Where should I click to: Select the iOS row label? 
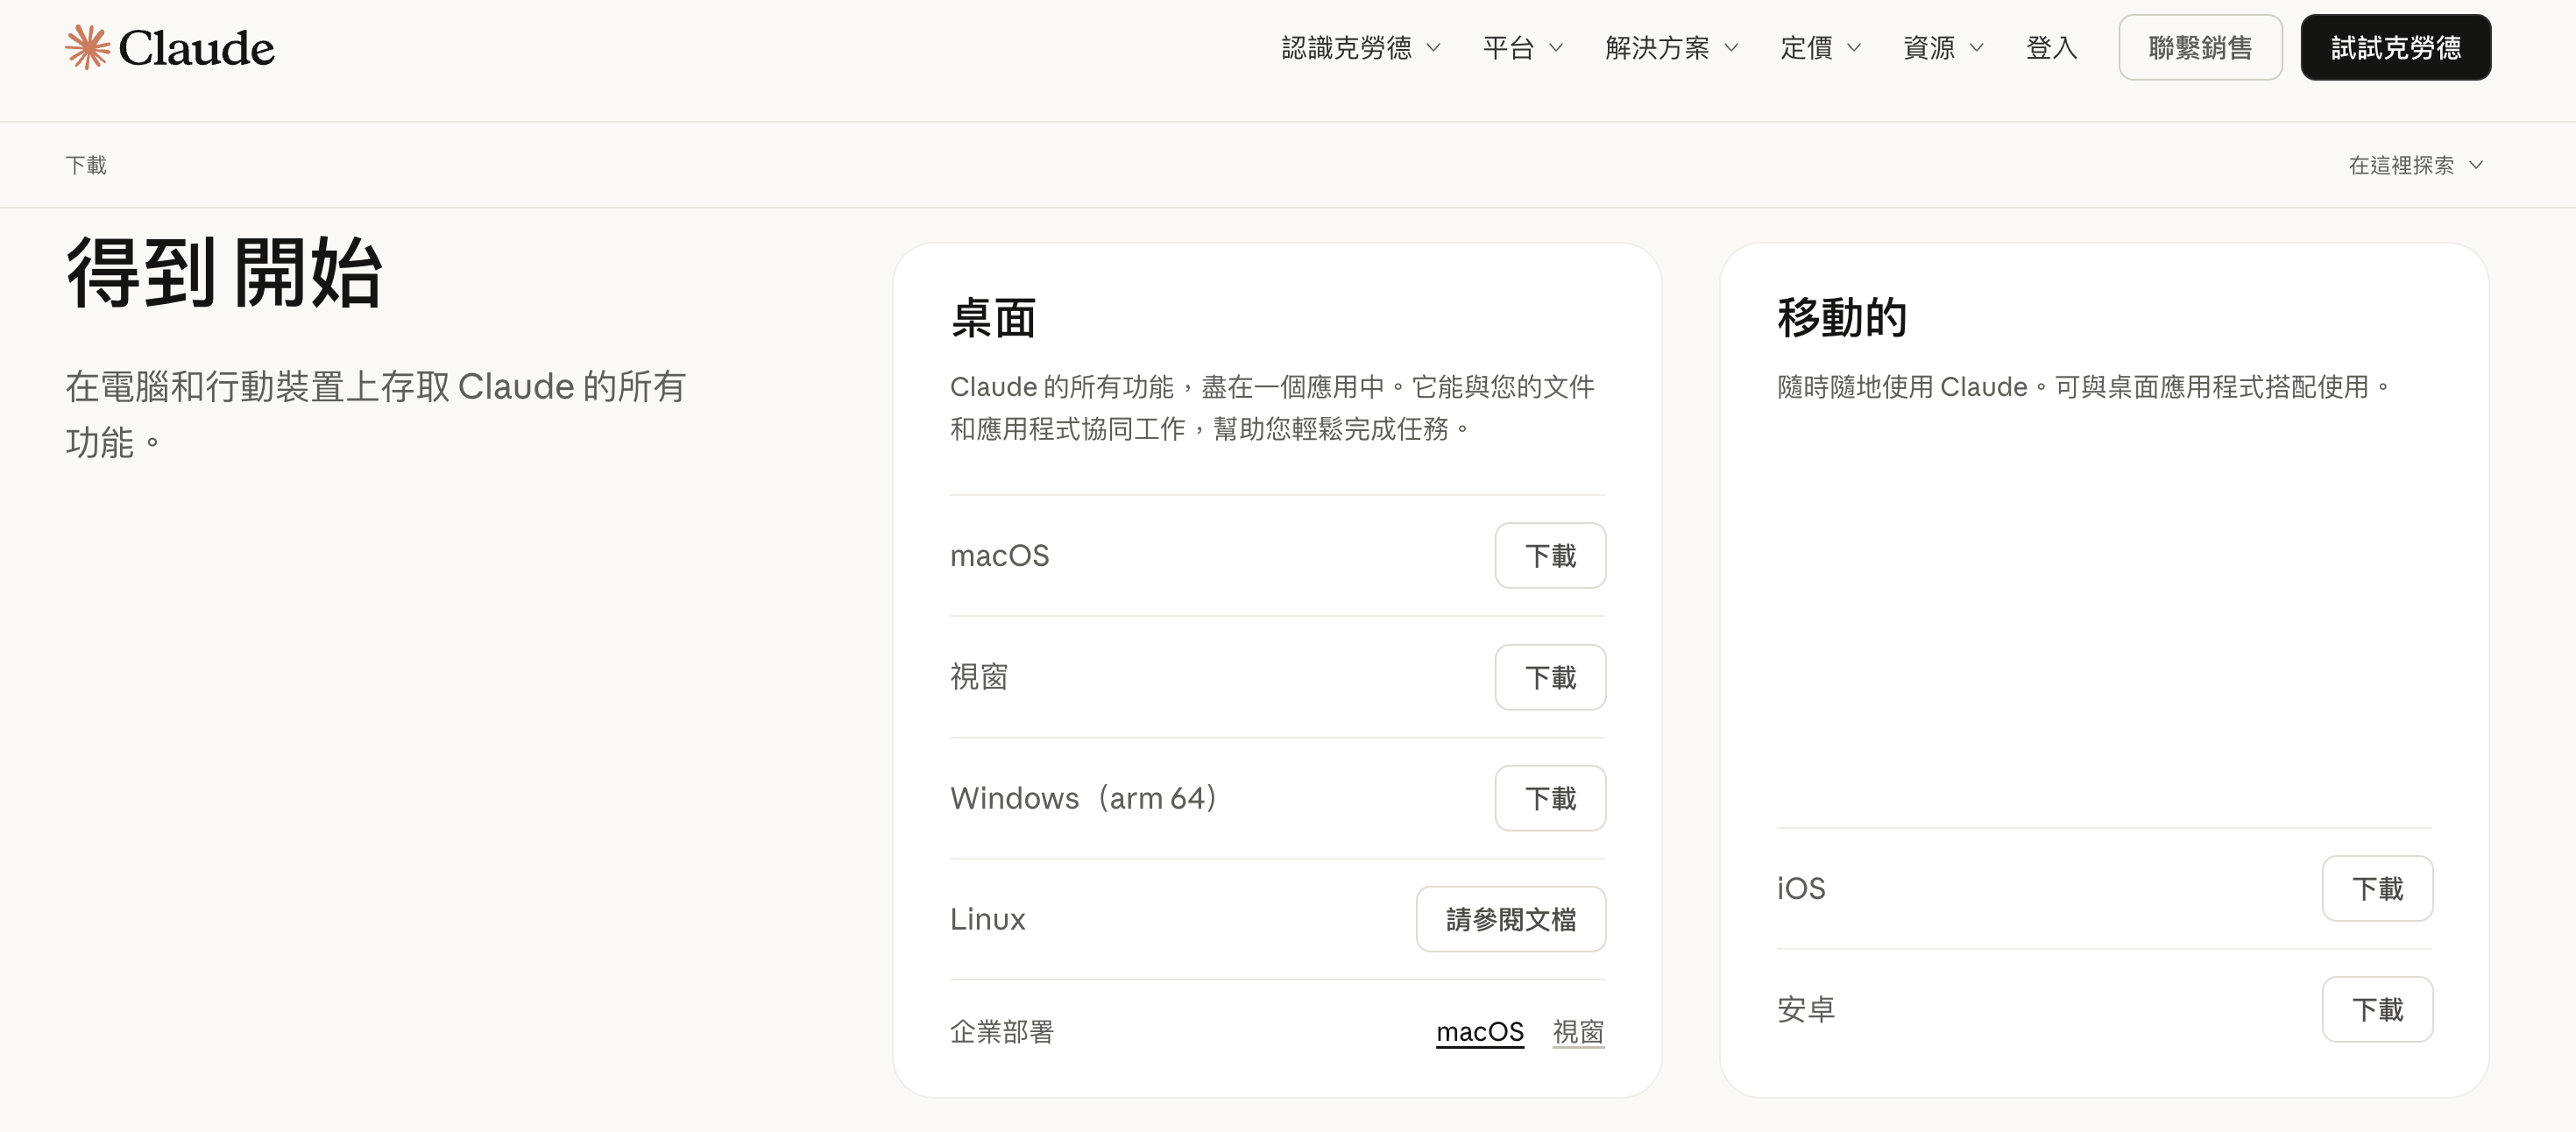pos(1801,888)
